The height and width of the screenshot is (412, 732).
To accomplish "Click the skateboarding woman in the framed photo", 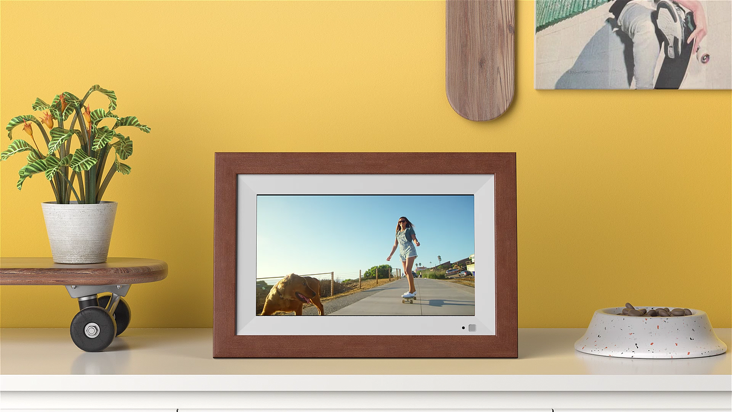I will [405, 258].
